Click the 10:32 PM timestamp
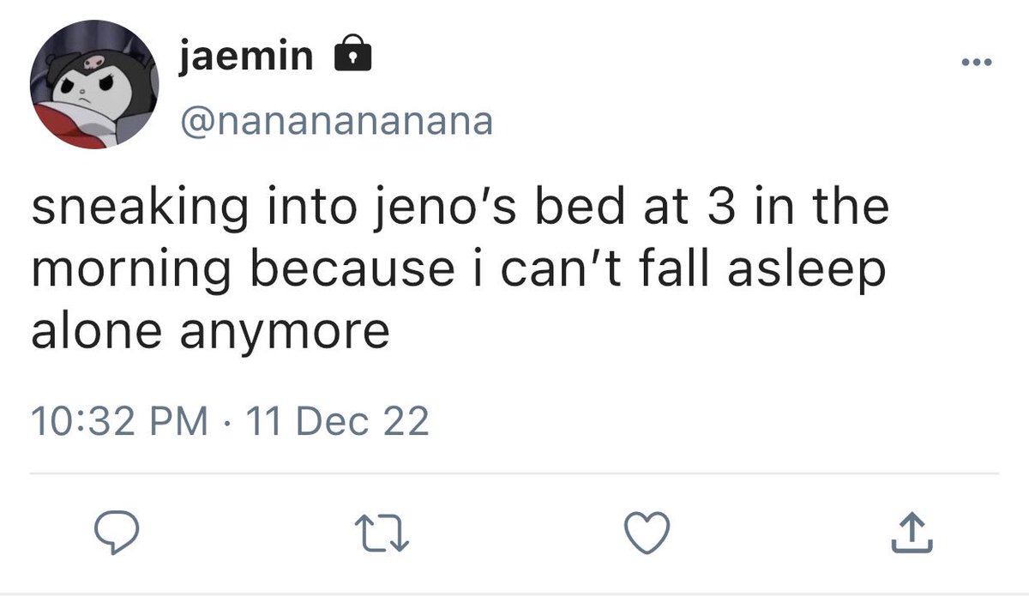Screen dimensions: 1029x609 118,422
